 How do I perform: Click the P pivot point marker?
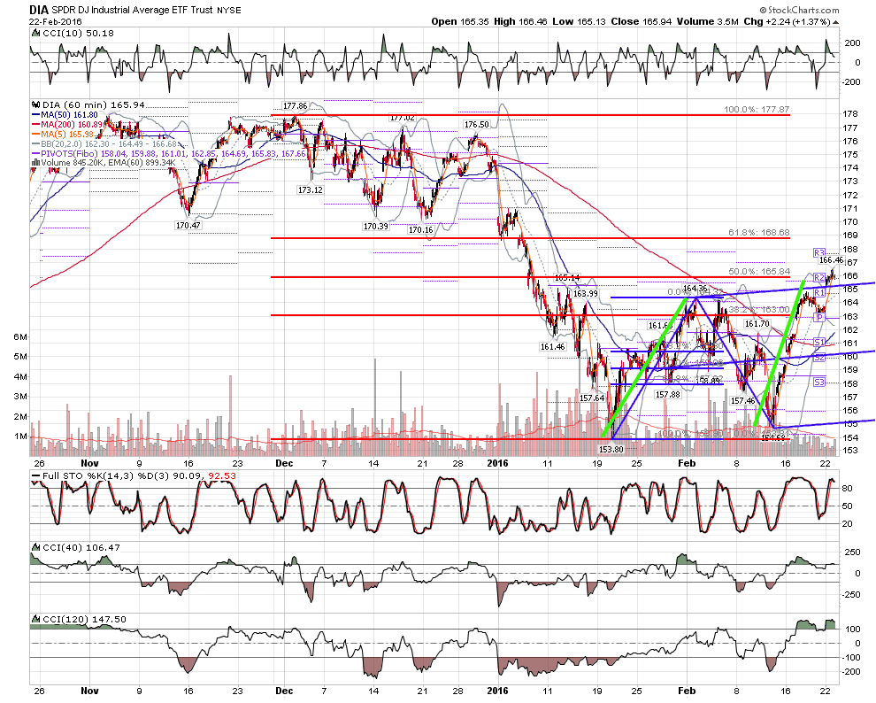tap(819, 317)
